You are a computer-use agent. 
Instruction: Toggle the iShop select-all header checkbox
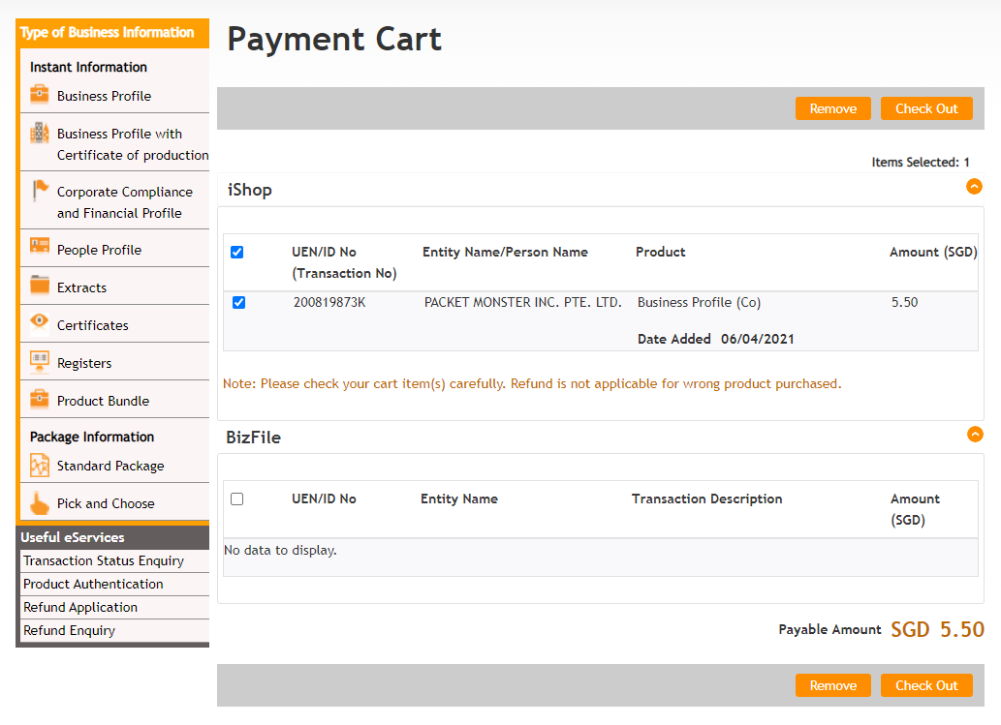237,253
